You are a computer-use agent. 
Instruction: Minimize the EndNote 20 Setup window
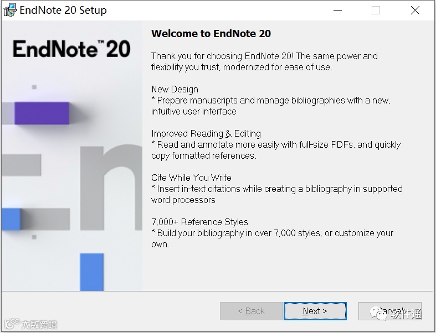[x=337, y=11]
